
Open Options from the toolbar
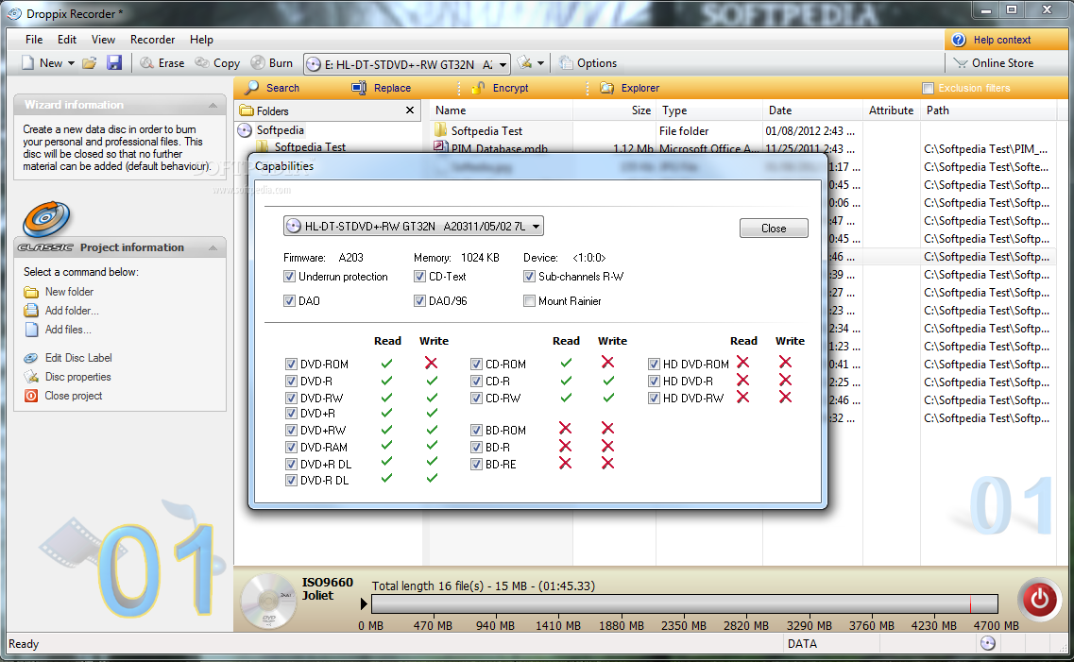pos(588,63)
